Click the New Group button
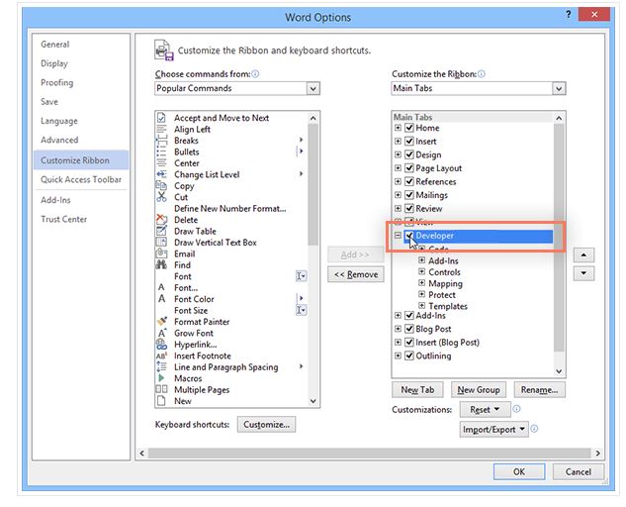This screenshot has width=626, height=507. (x=479, y=389)
